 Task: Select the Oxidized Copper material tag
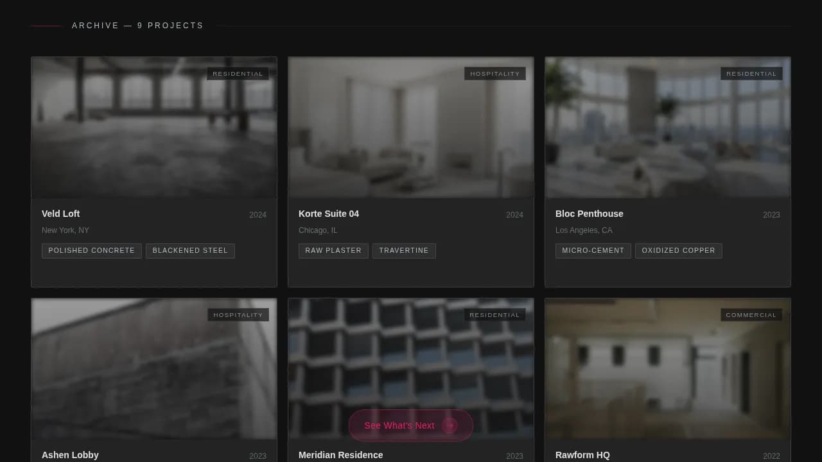pos(679,251)
